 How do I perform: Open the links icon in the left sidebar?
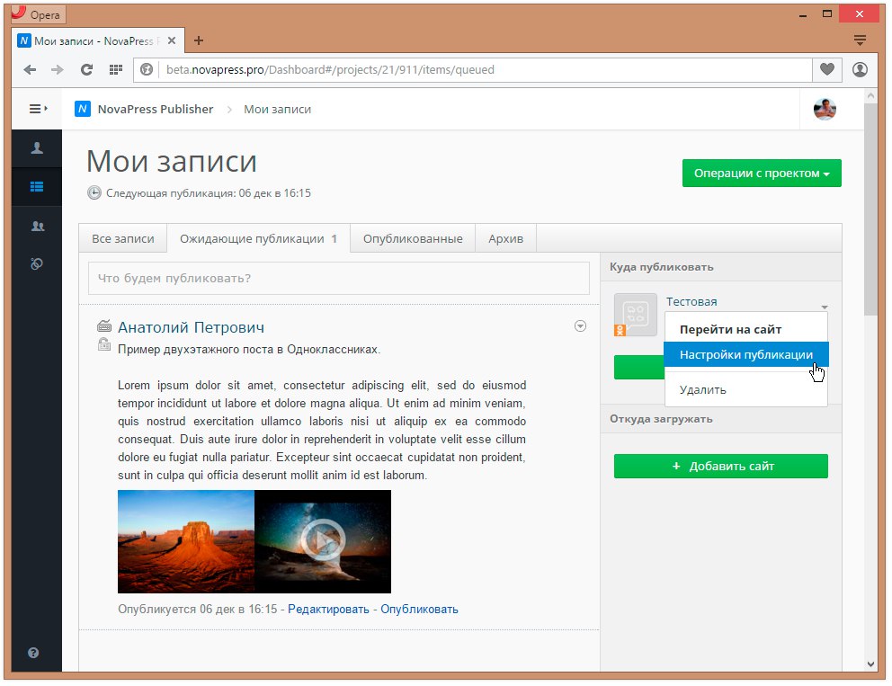point(37,264)
